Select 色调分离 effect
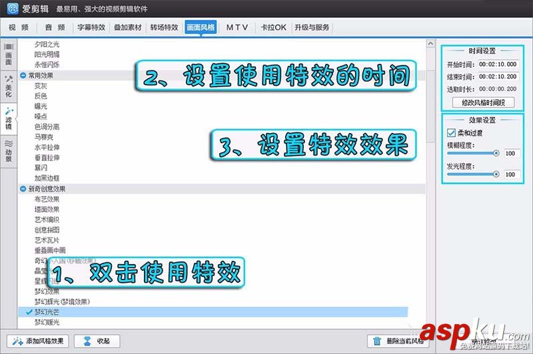The width and height of the screenshot is (533, 354). point(47,126)
